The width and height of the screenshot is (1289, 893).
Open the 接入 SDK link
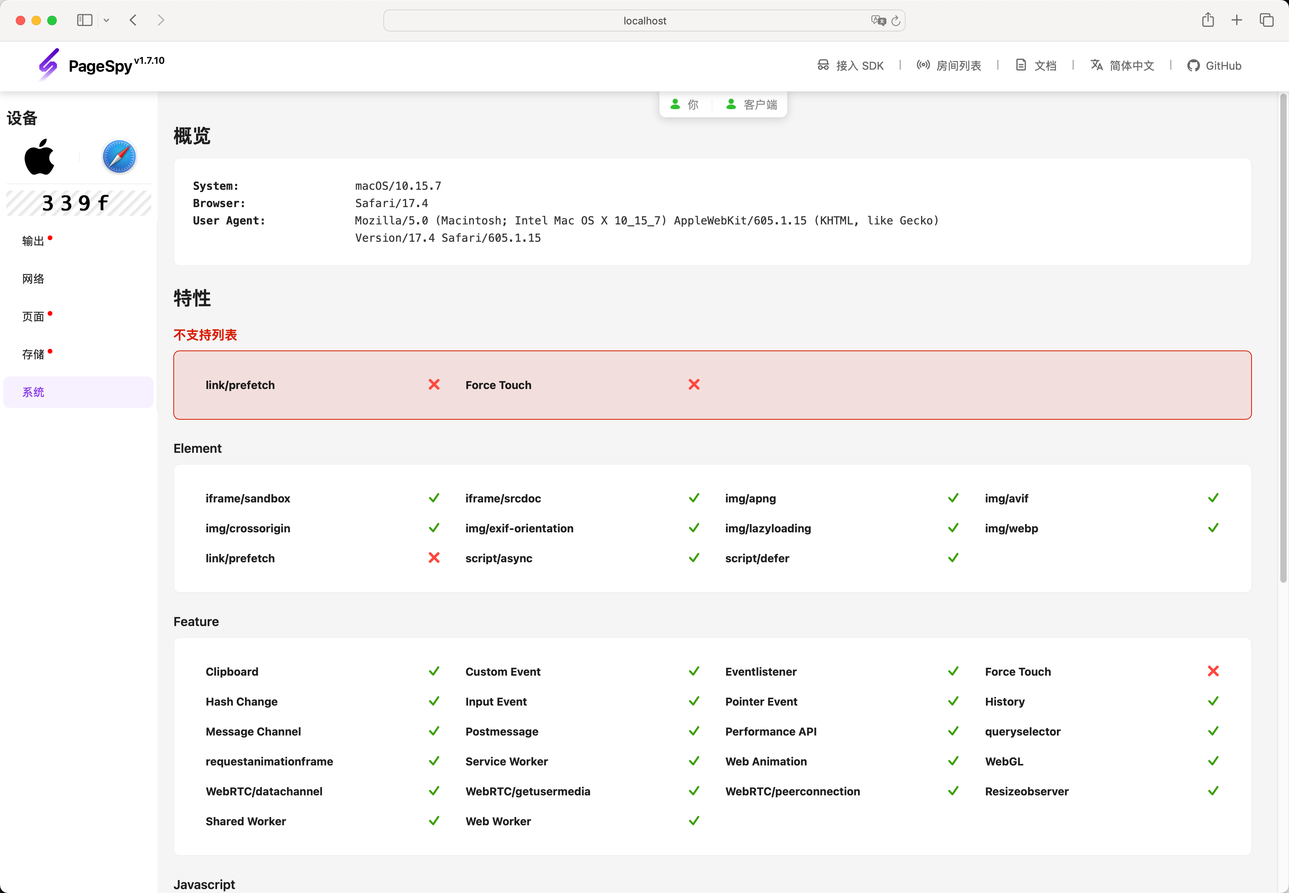tap(850, 65)
